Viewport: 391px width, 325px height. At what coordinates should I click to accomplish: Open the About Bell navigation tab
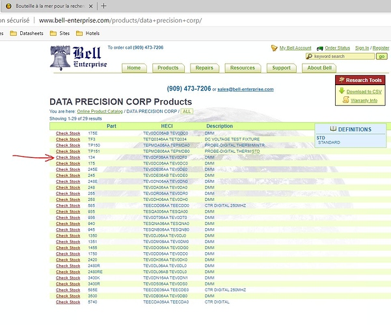pos(319,68)
